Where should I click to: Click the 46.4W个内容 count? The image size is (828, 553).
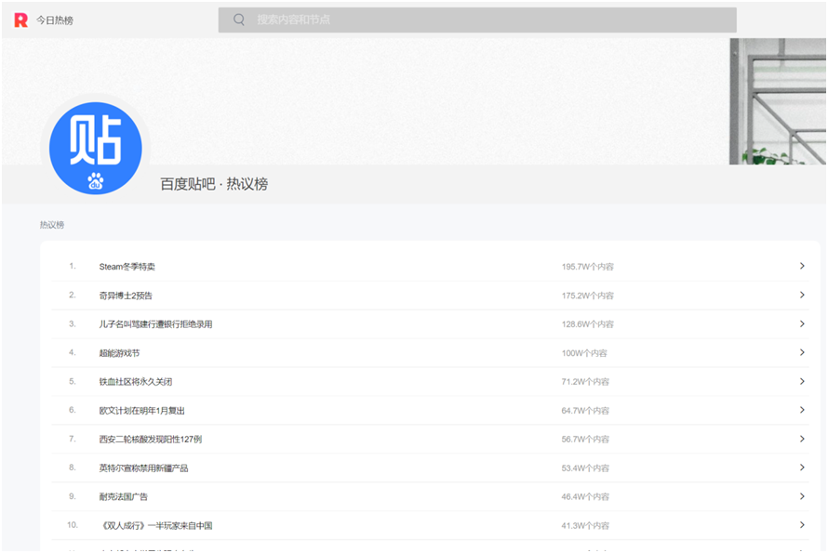585,496
